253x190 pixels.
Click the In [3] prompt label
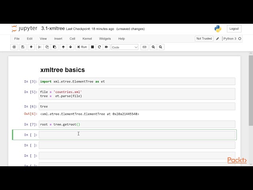point(31,82)
